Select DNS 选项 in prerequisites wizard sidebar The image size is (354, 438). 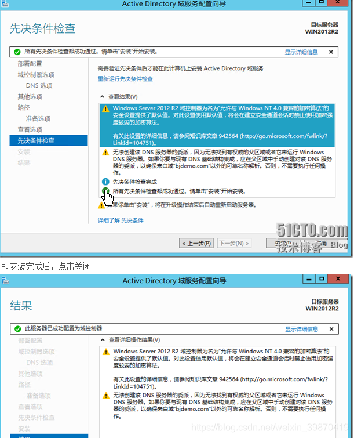click(39, 85)
